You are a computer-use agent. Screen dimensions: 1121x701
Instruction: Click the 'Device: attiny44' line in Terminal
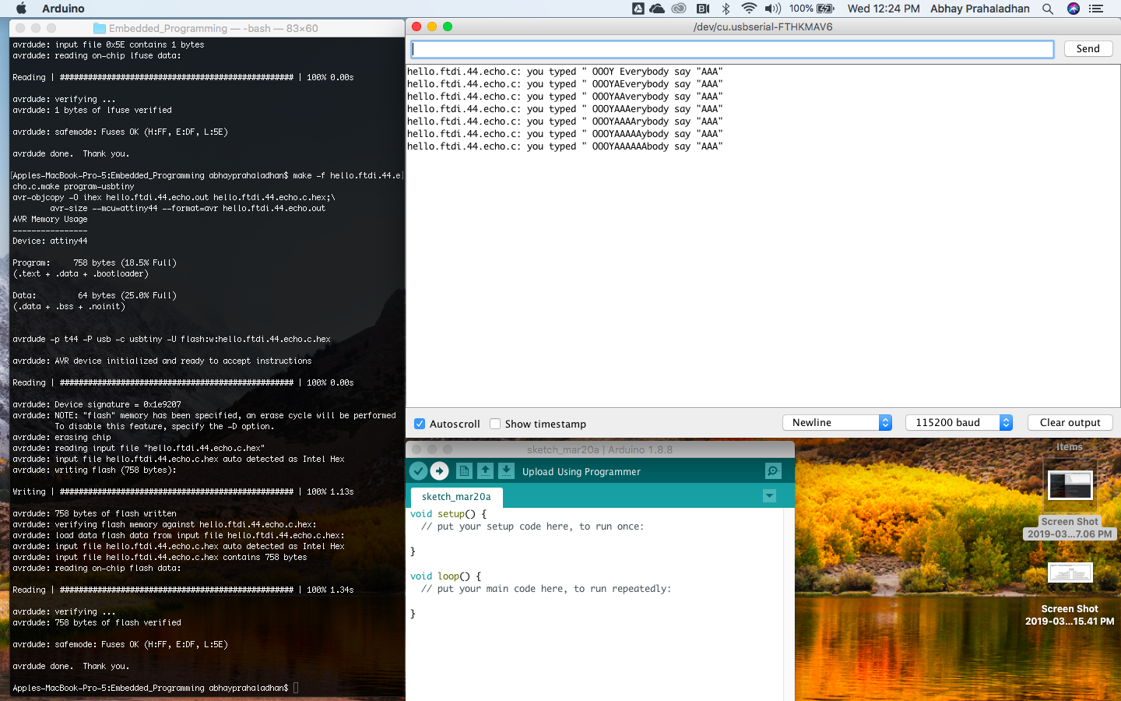pyautogui.click(x=50, y=241)
